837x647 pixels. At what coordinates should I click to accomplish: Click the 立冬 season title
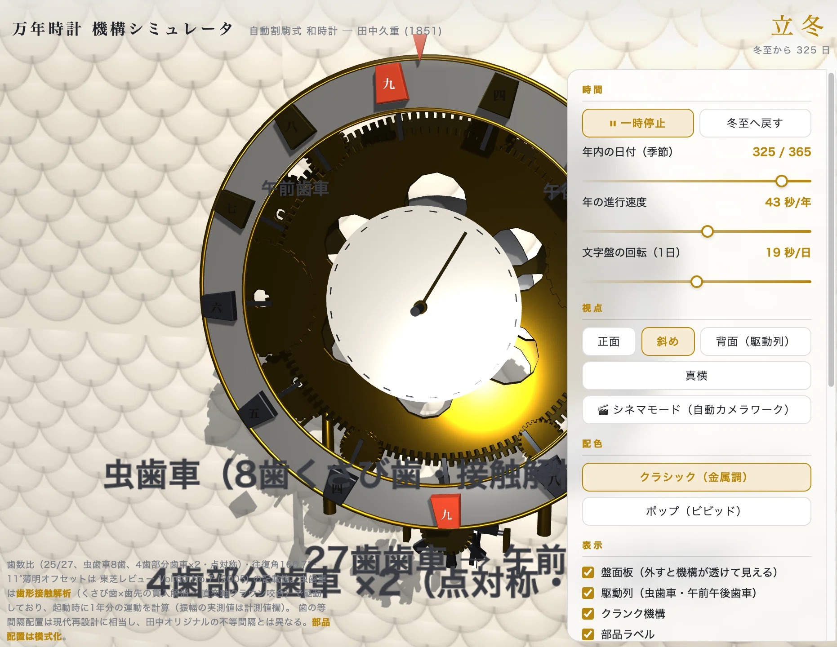tap(798, 25)
